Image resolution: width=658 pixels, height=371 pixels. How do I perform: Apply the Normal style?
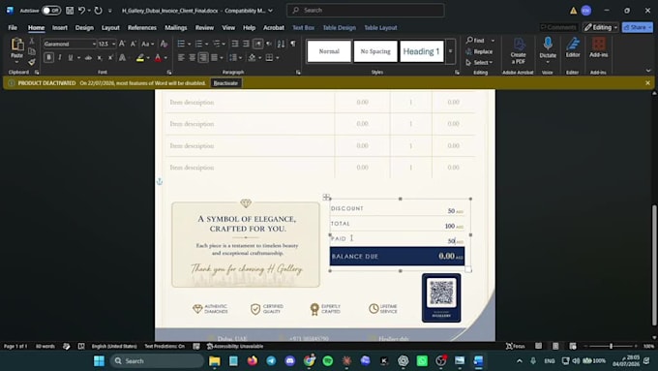(329, 51)
